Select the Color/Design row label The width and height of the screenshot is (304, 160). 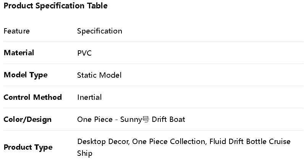(27, 119)
